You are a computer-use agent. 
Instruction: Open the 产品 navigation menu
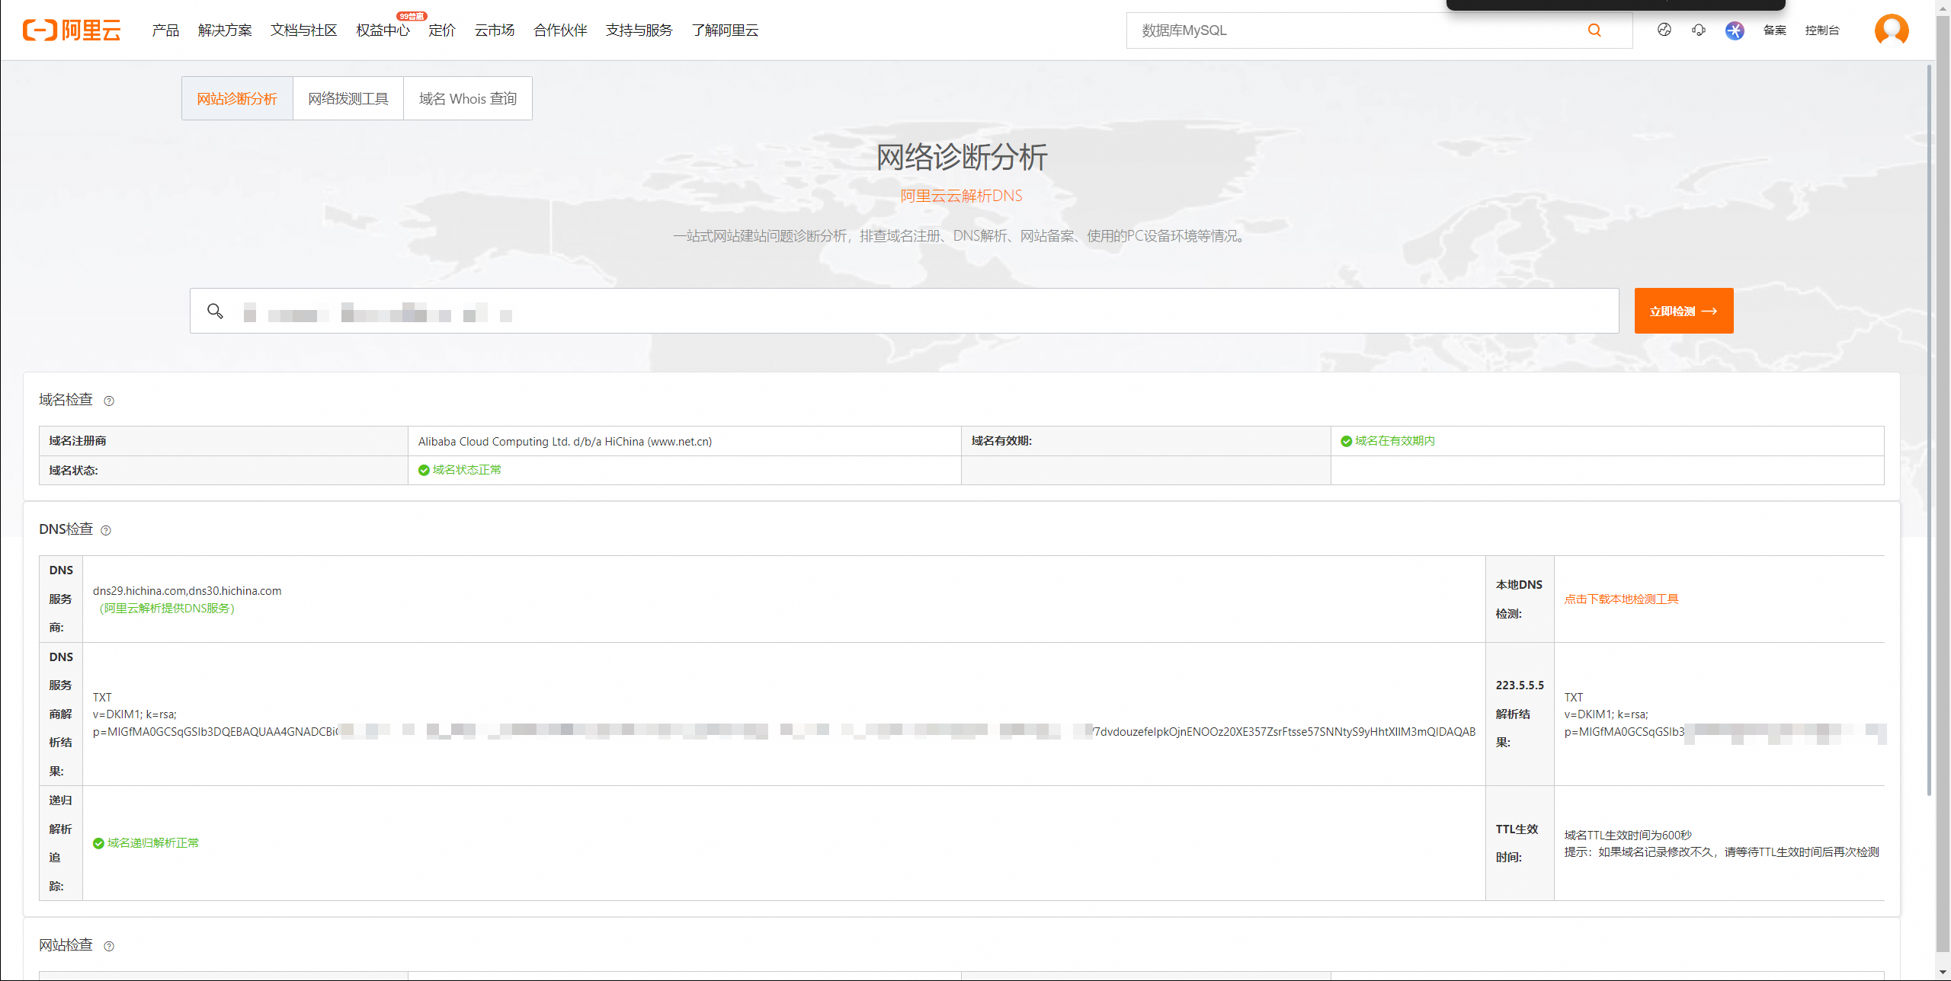pyautogui.click(x=165, y=30)
